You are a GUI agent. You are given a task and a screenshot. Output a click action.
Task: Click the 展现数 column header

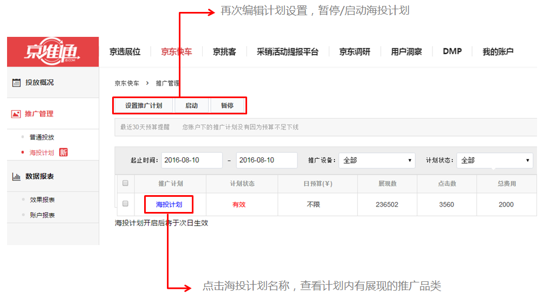click(387, 184)
